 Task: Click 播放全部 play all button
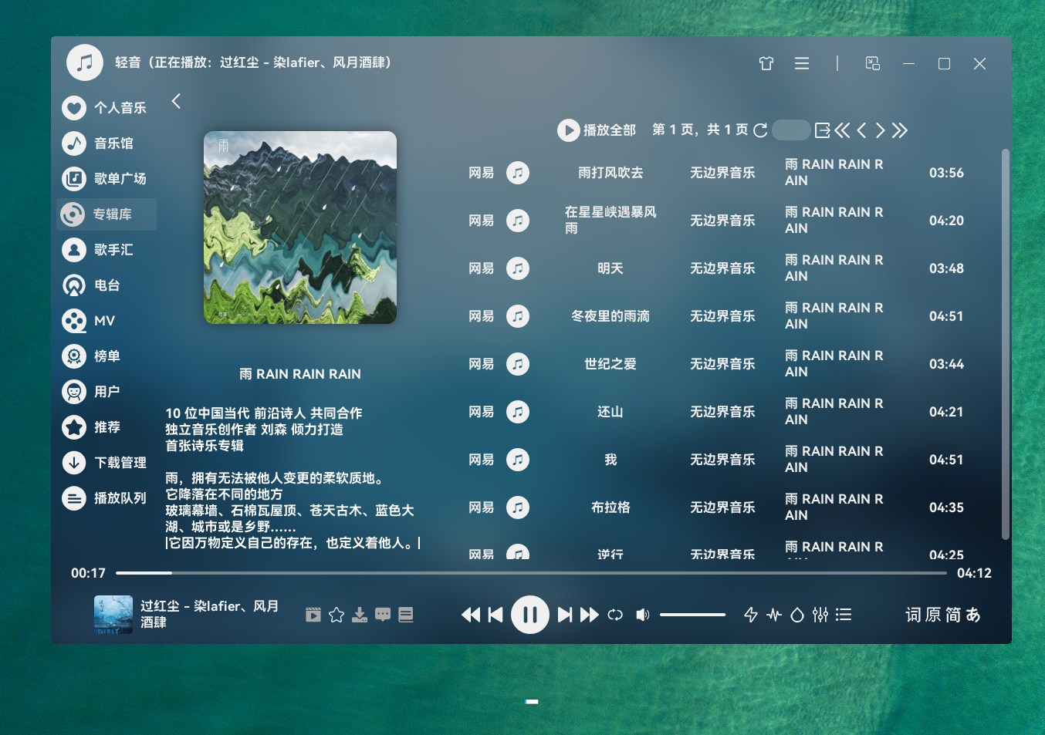597,130
